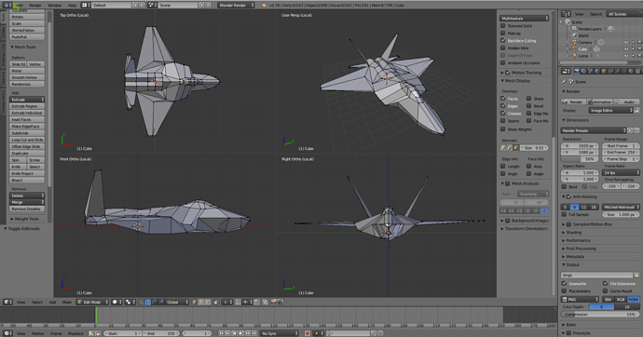
Task: Toggle the Overwrite output checkbox
Action: tap(565, 283)
